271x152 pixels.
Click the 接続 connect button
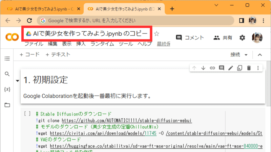click(235, 55)
